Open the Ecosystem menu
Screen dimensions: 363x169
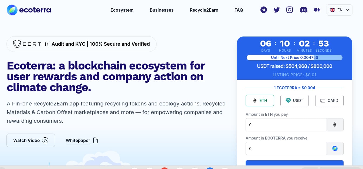click(x=122, y=10)
